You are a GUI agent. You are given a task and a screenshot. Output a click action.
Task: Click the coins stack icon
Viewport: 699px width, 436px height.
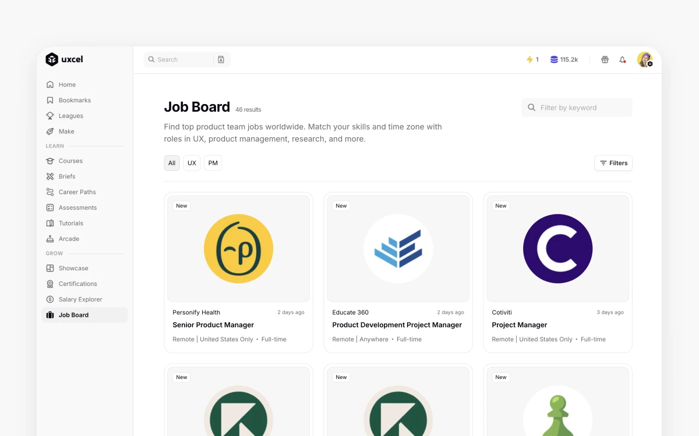[x=554, y=59]
